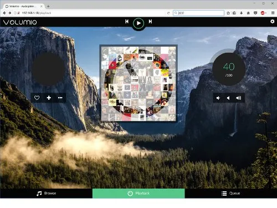Viewport: 277px width, 208px height.
Task: Open more options with three dots icon
Action: point(60,98)
